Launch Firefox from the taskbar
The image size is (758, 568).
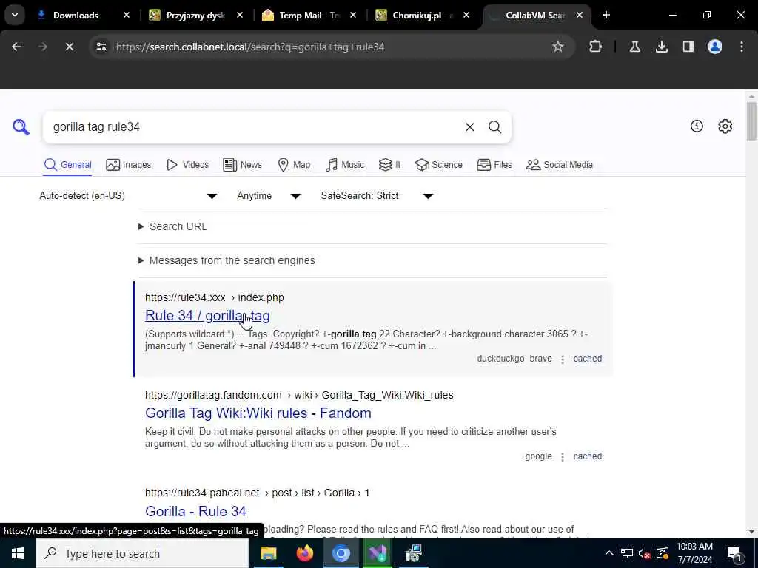coord(304,553)
